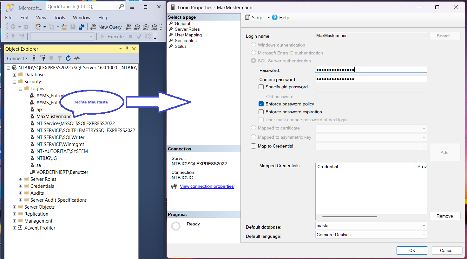Select Microsoft Entra ID authentication radio

pos(253,53)
